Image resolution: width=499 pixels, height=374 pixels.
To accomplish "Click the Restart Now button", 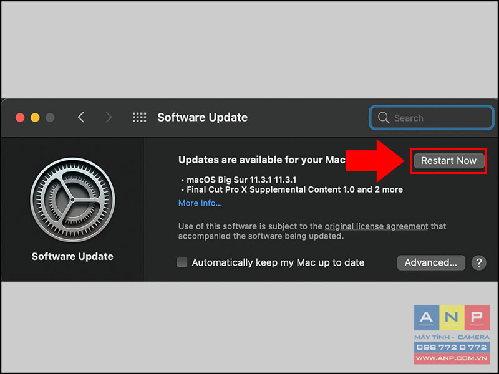I will 448,161.
